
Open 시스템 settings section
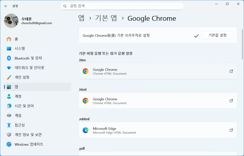[x=37, y=49]
